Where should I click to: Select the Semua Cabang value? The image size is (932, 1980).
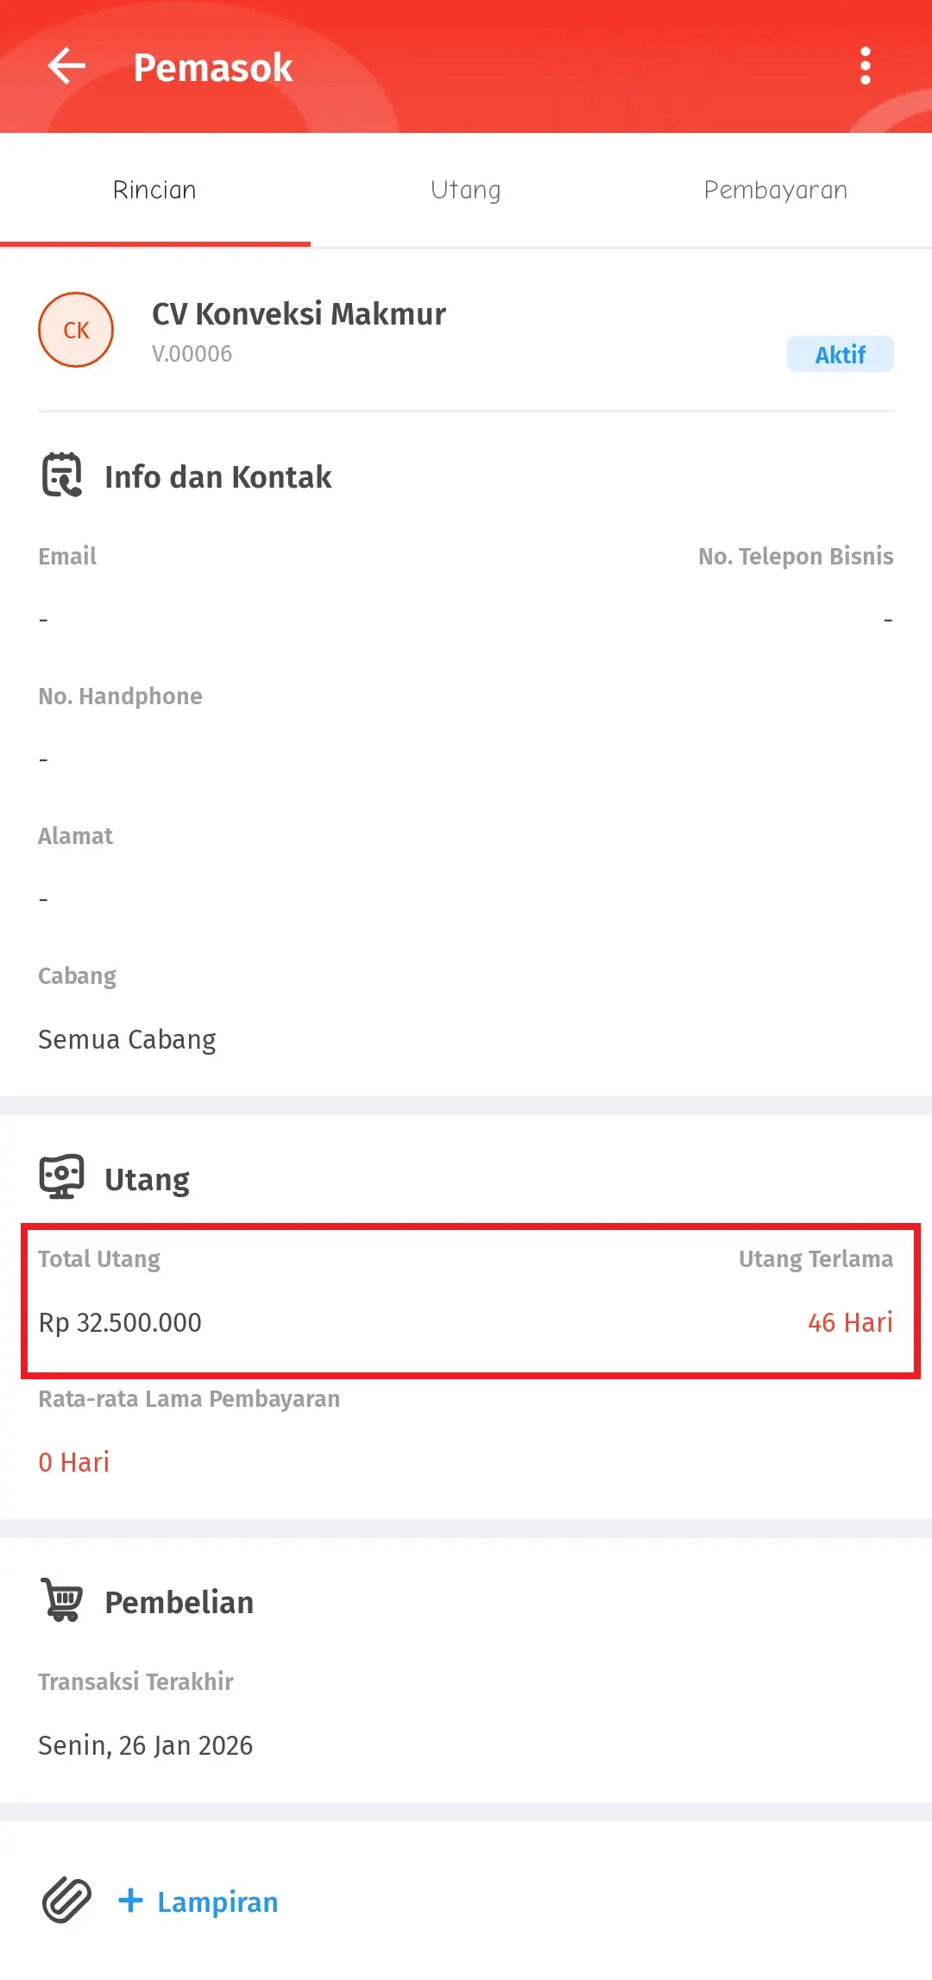tap(127, 1038)
